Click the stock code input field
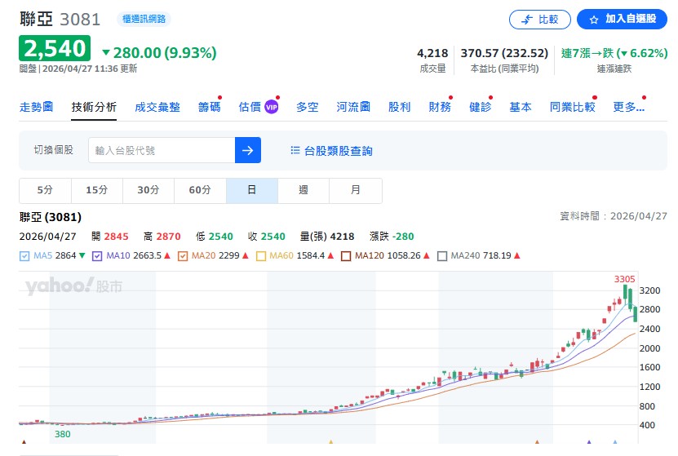Viewport: 678px width, 456px height. coord(162,150)
